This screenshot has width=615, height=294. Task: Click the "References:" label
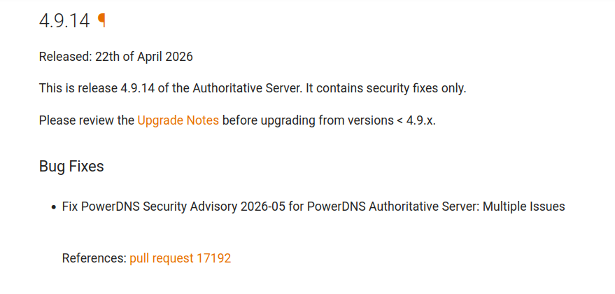(94, 258)
